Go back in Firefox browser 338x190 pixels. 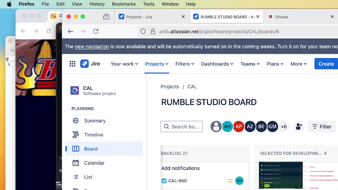pyautogui.click(x=70, y=31)
